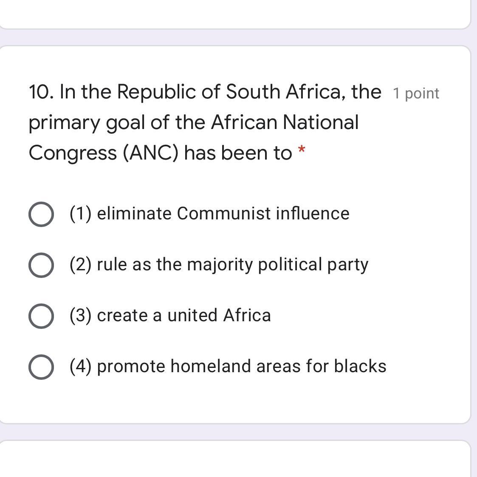Choose radio for rule as majority party
This screenshot has width=477, height=477.
[41, 265]
